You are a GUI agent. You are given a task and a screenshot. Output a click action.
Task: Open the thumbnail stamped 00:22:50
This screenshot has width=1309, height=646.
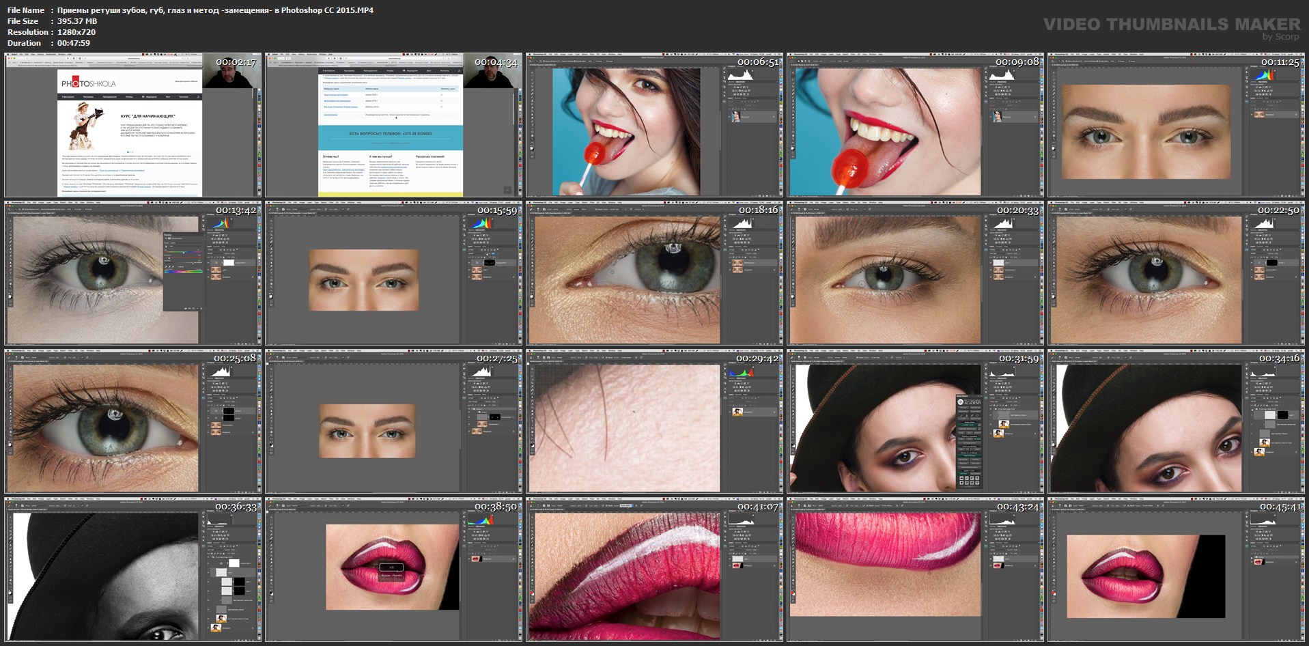pyautogui.click(x=1176, y=273)
